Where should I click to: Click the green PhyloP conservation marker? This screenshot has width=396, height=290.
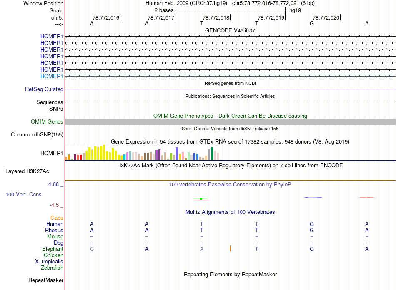[x=201, y=199]
